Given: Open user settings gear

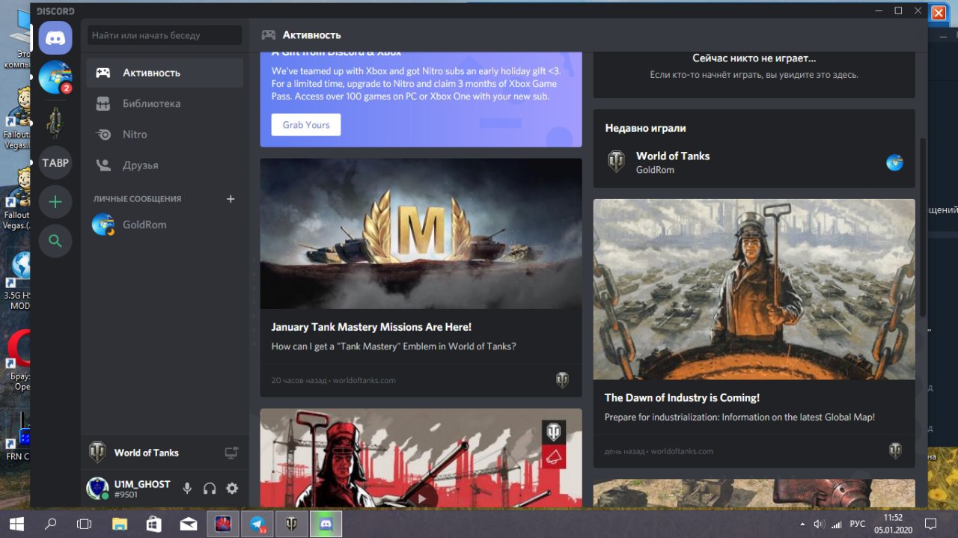Looking at the screenshot, I should pos(232,489).
